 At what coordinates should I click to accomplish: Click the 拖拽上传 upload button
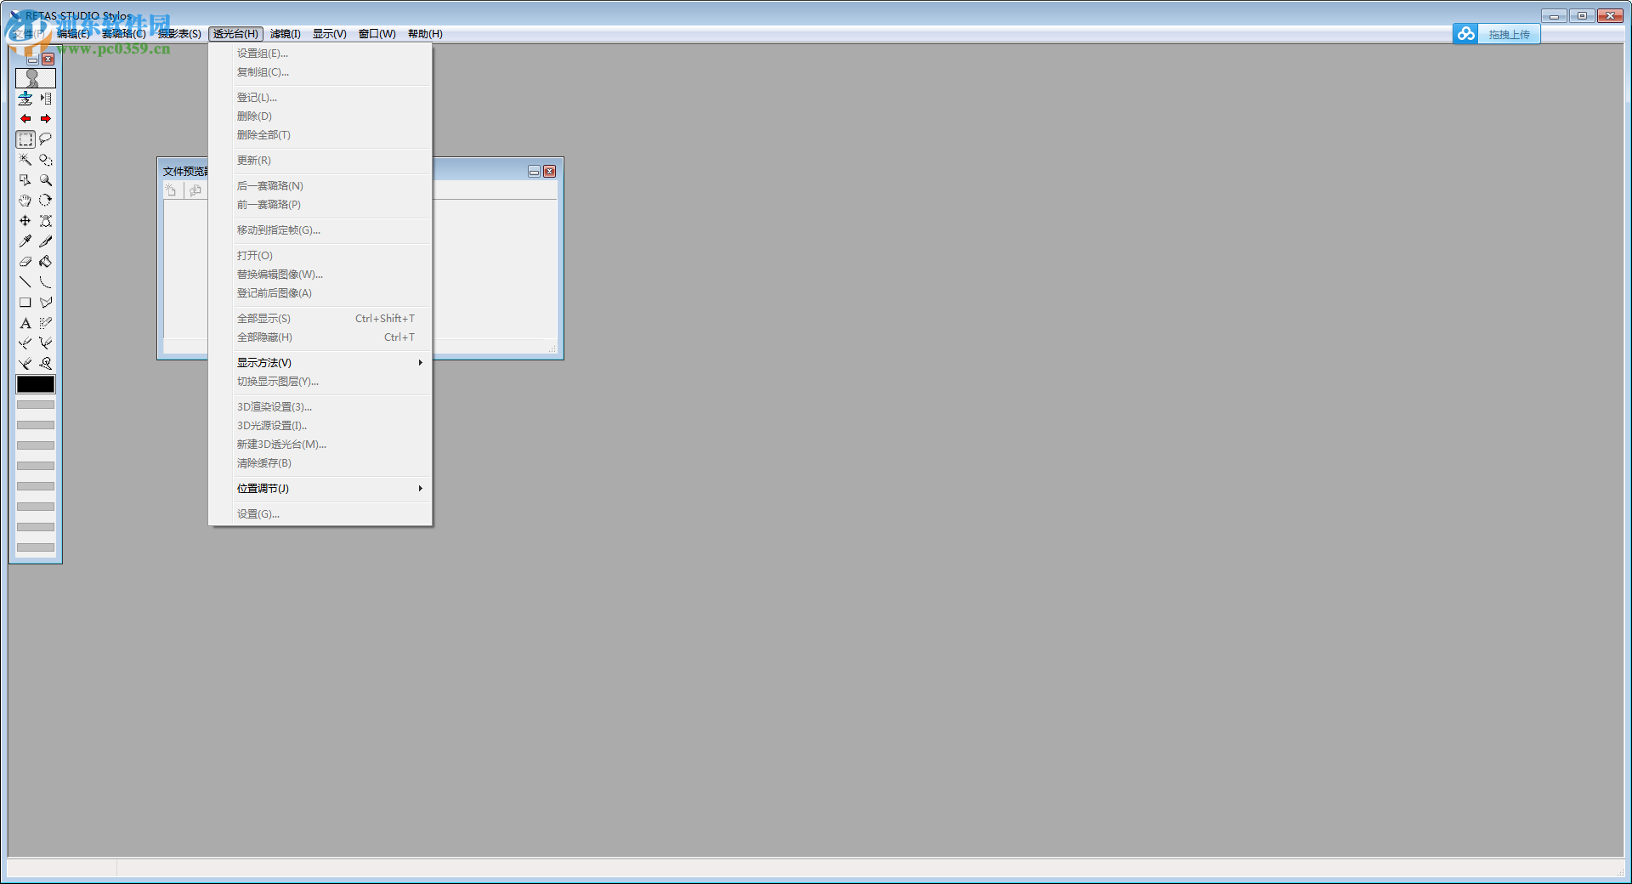(1509, 34)
